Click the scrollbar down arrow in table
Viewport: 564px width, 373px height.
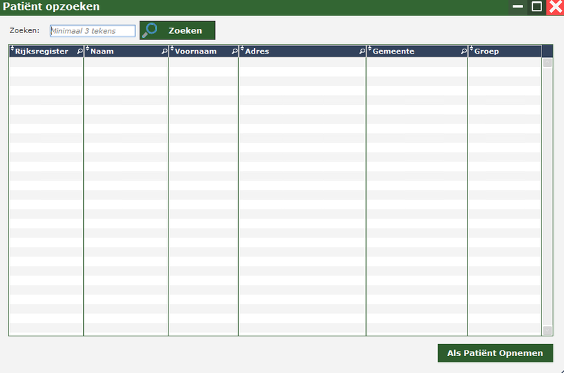547,331
